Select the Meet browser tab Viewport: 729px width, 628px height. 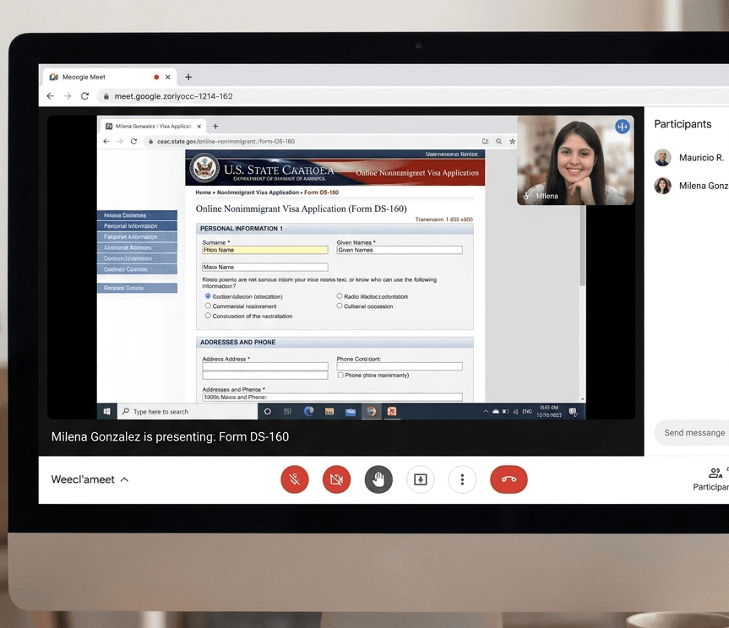pos(110,77)
